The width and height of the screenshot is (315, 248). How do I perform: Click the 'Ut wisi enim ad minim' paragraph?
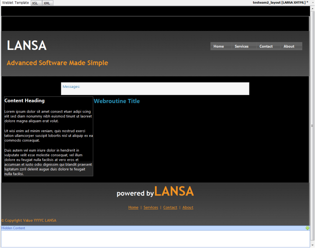pyautogui.click(x=49, y=136)
